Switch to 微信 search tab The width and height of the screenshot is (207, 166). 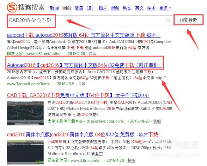(79, 8)
